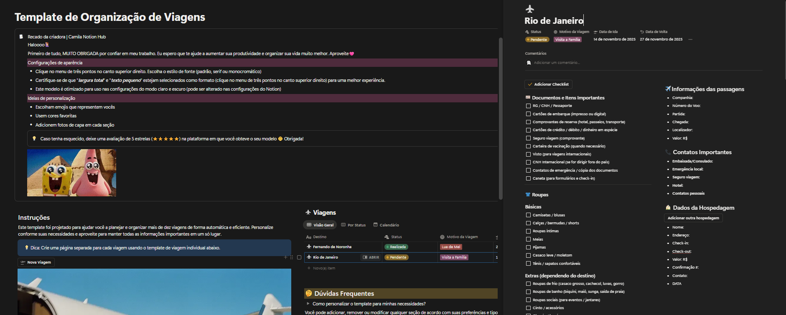This screenshot has width=786, height=315.
Task: Click the thinking emoji in Dúvidas Frequentes
Action: tap(309, 294)
